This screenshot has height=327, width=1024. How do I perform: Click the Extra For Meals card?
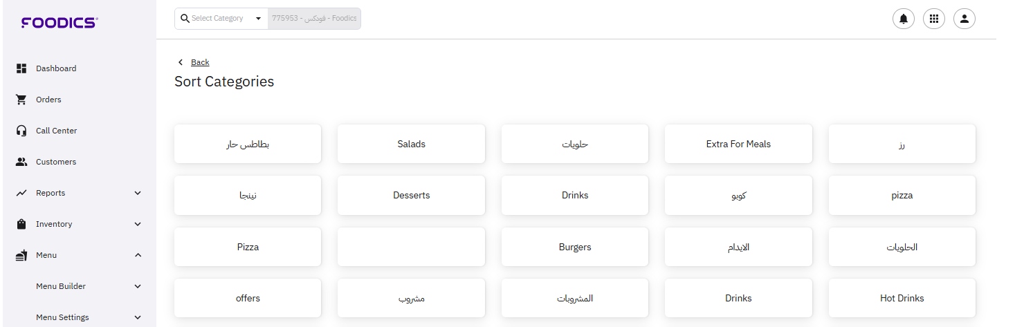(x=738, y=144)
